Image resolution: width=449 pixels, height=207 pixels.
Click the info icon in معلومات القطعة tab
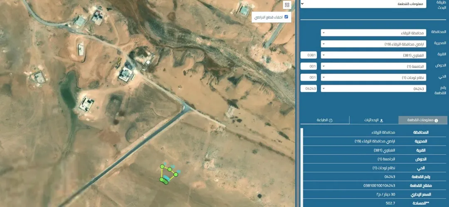436,120
